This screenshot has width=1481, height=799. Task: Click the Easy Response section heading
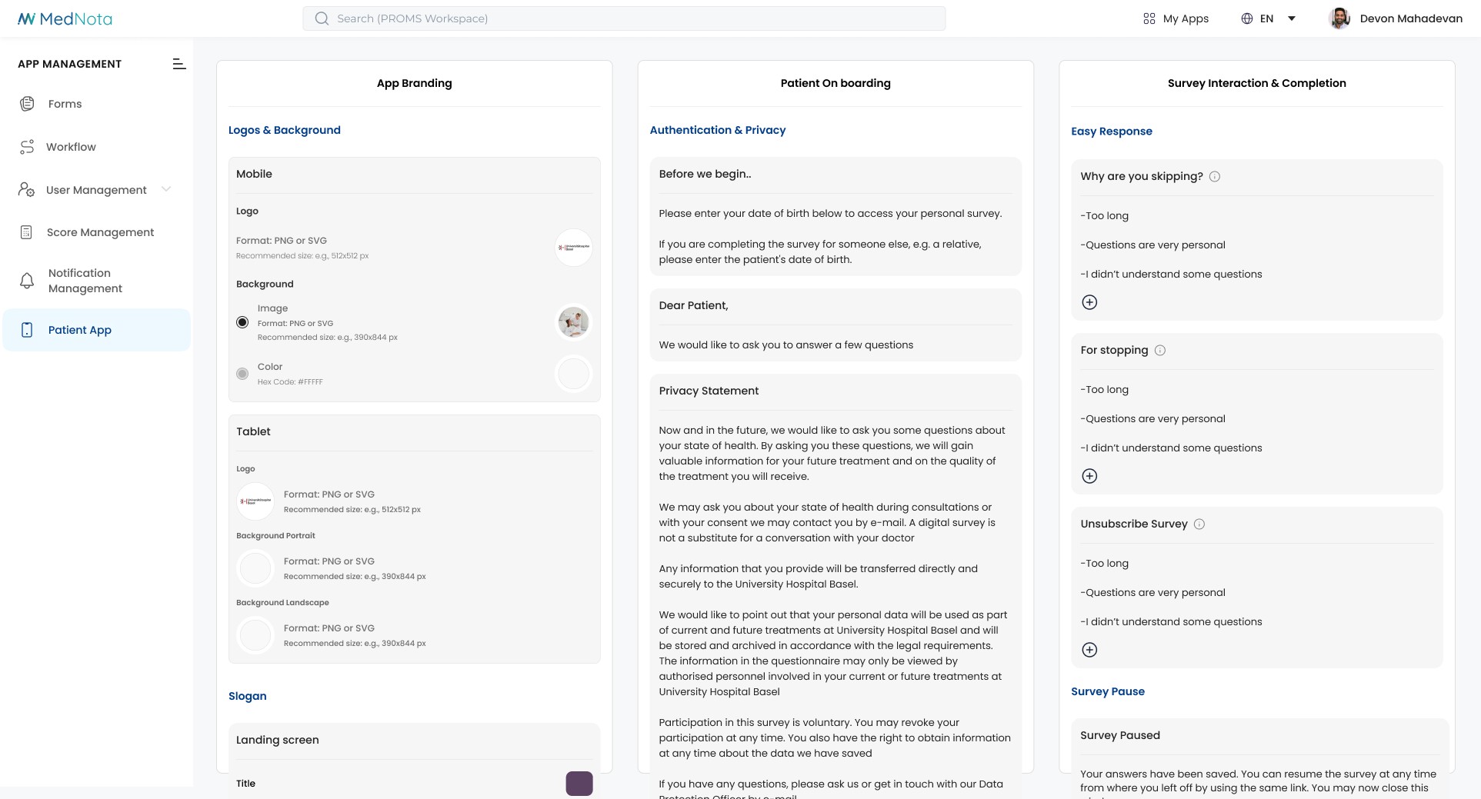1112,132
